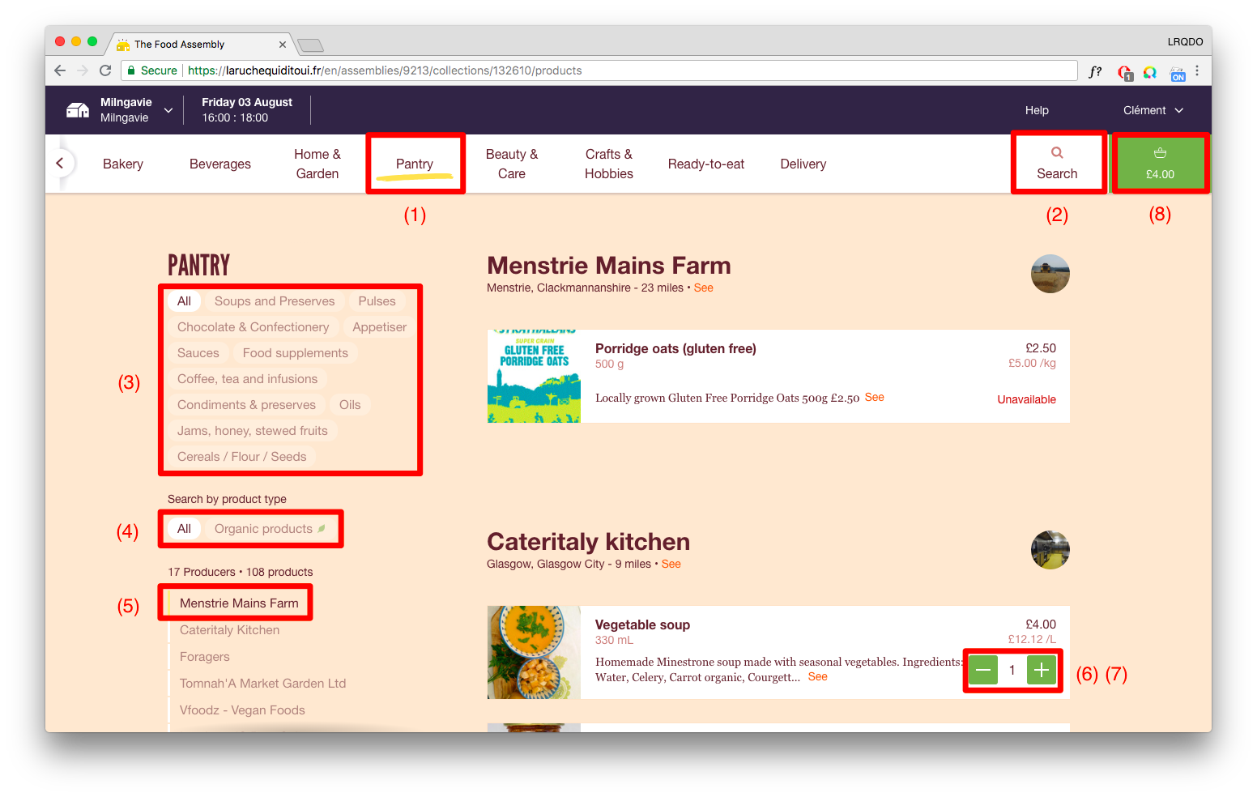Viewport: 1257px width, 797px height.
Task: Click See after Vegetable soup description
Action: click(818, 676)
